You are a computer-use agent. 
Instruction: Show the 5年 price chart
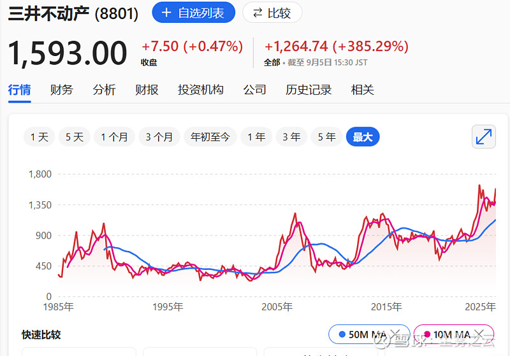pos(326,137)
